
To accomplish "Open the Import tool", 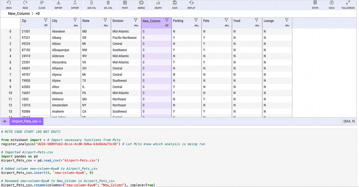I will 58,5.
